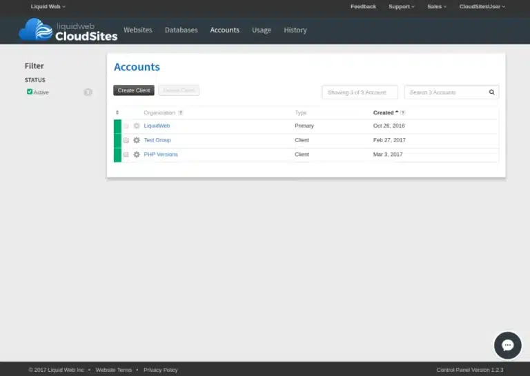Open the PHP Versions organization link
530x376 pixels.
[161, 155]
